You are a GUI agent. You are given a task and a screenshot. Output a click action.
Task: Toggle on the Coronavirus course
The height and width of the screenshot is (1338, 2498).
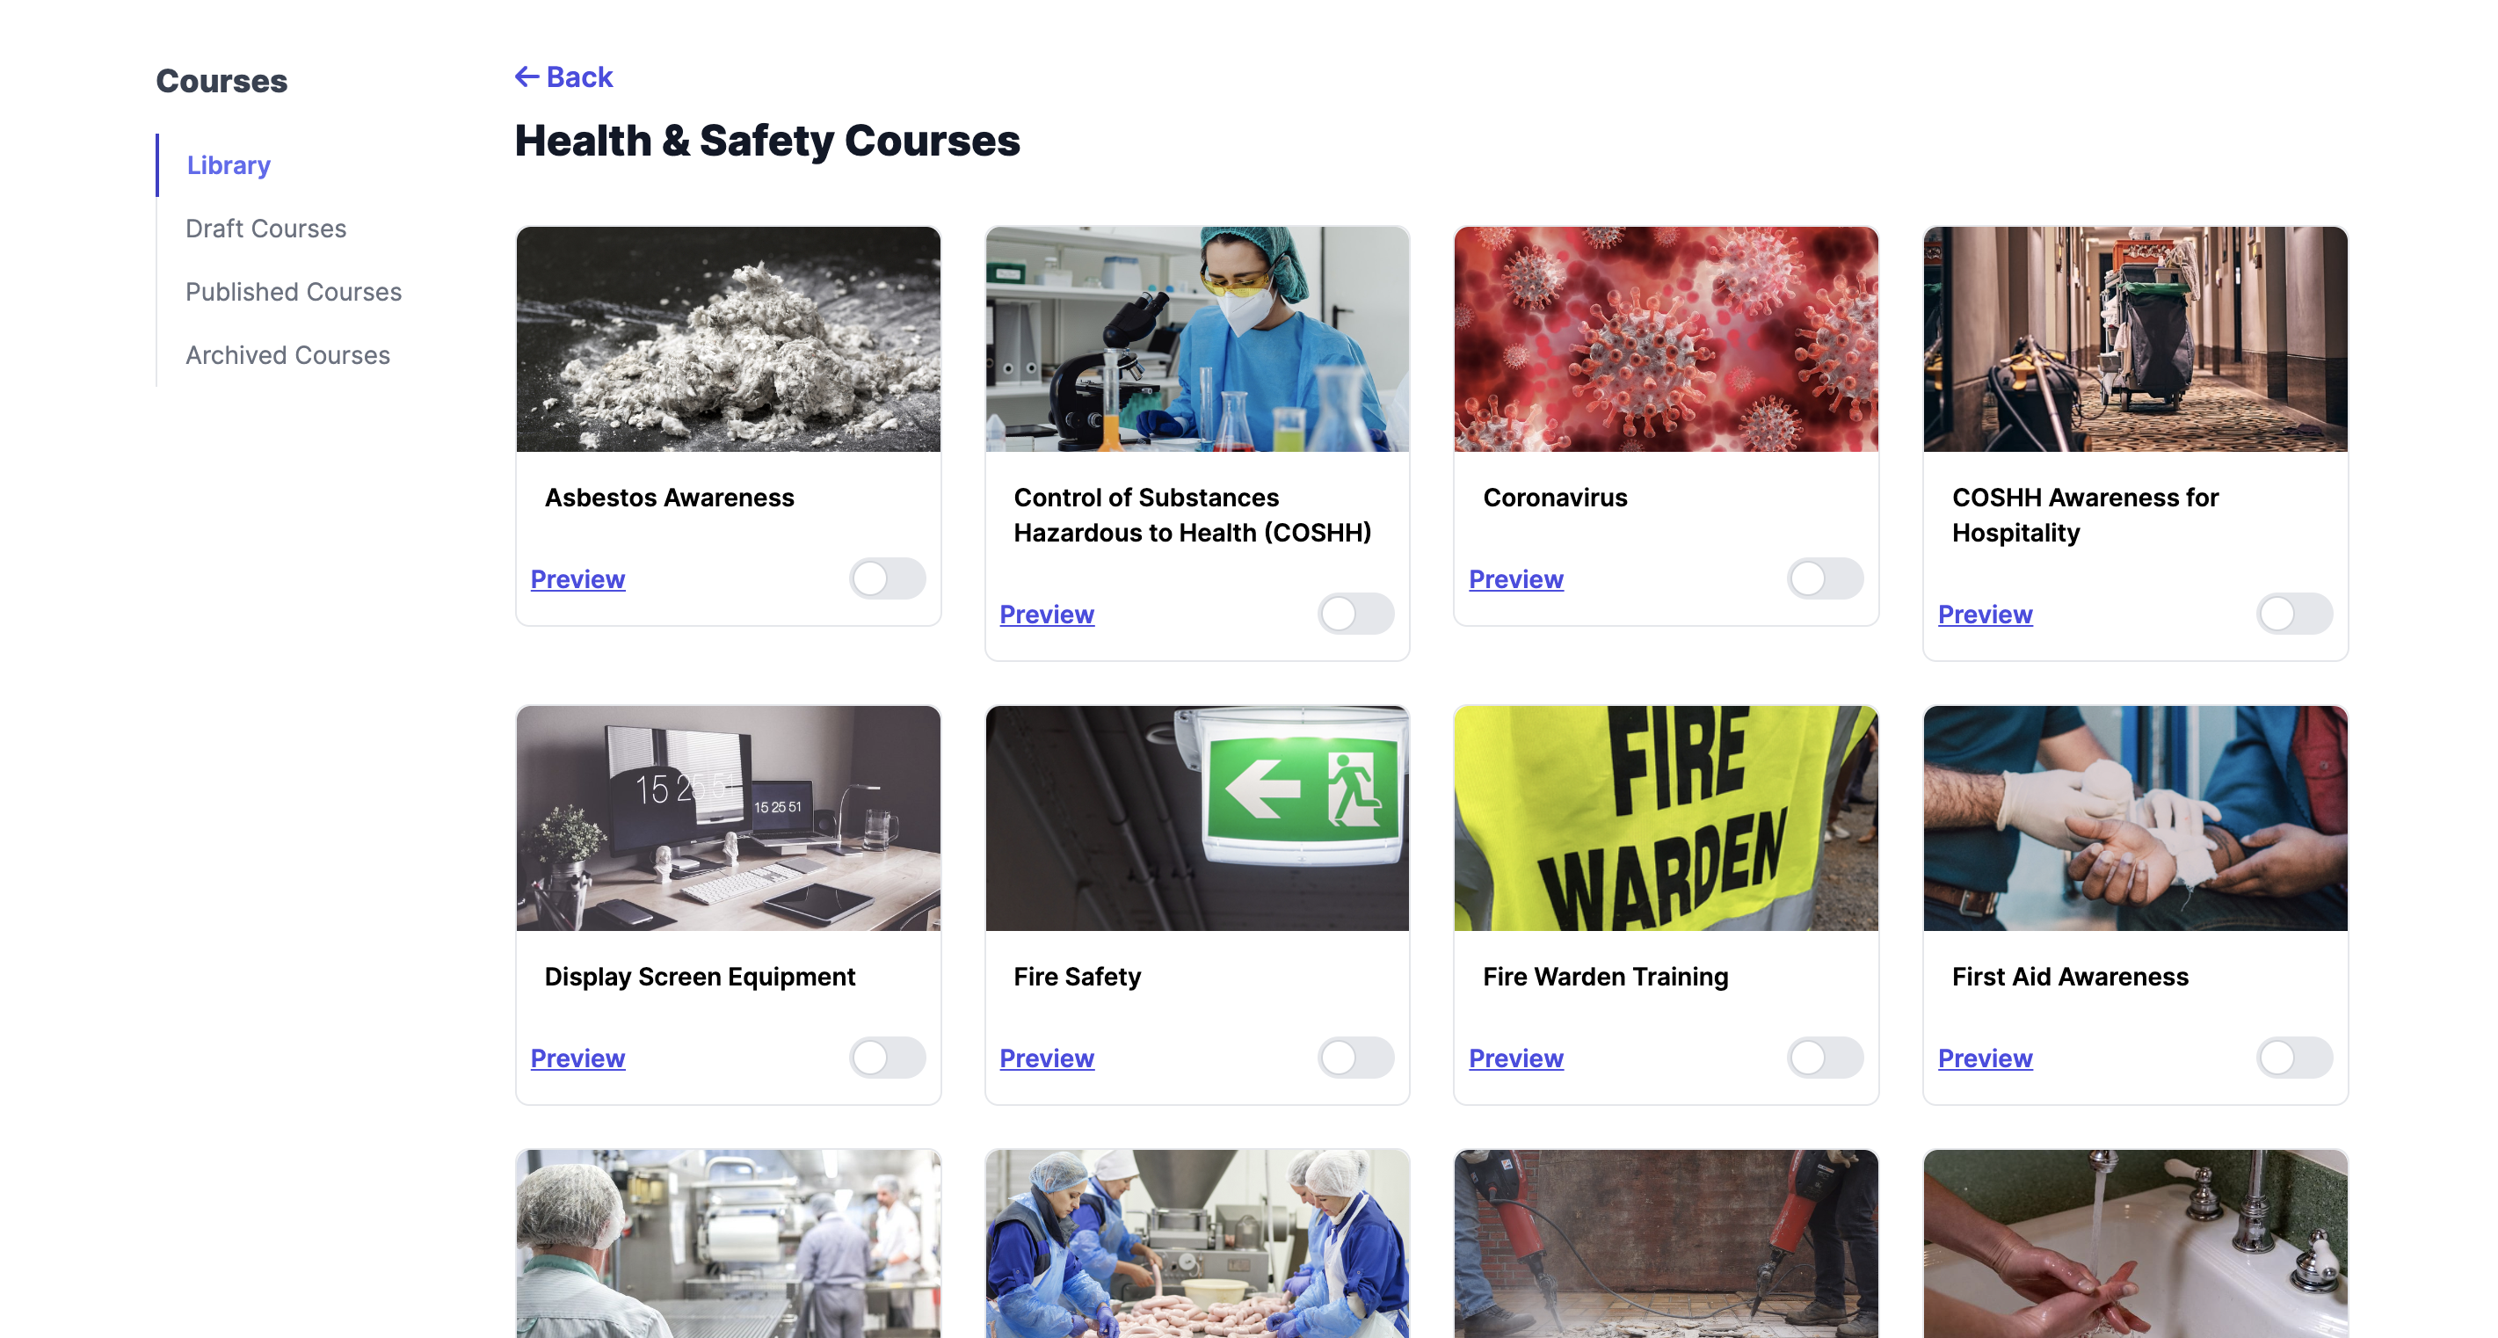tap(1825, 578)
